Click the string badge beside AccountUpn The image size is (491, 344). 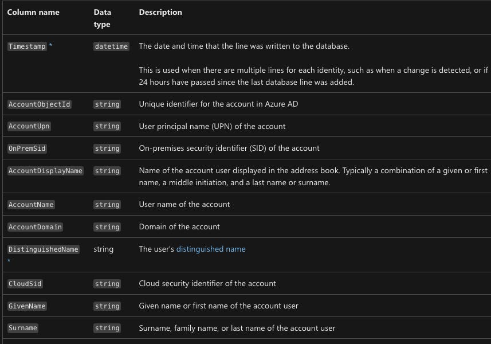coord(107,126)
